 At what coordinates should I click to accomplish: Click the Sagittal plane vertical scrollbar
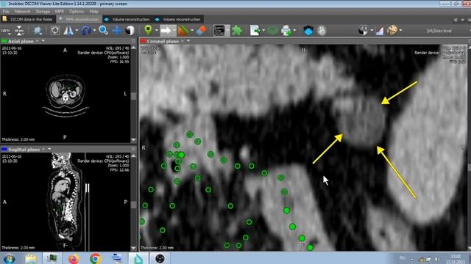[134, 202]
